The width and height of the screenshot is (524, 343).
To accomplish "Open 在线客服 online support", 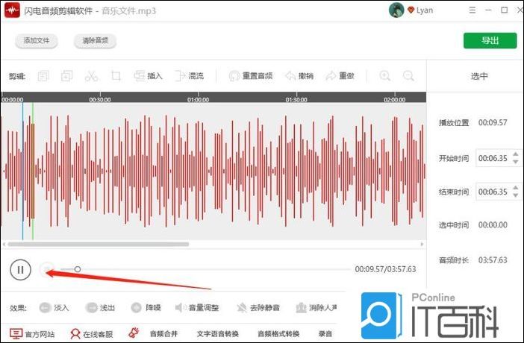I will click(x=92, y=333).
